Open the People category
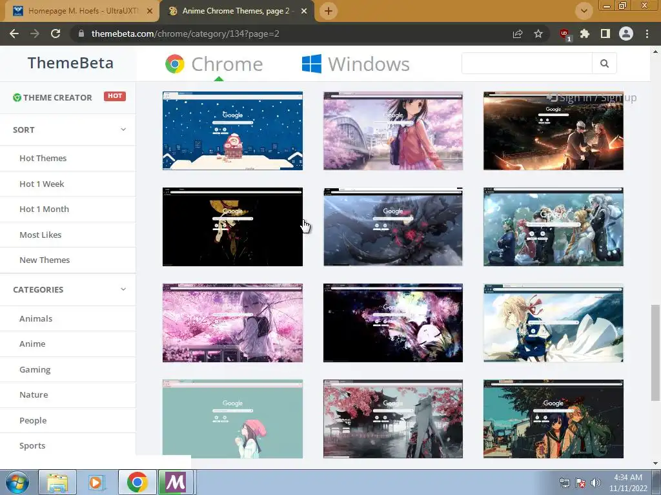 tap(33, 420)
